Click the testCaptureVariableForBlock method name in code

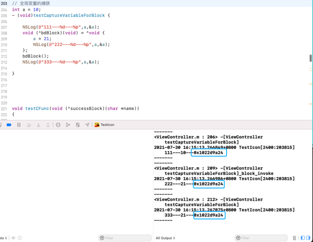pos(69,15)
